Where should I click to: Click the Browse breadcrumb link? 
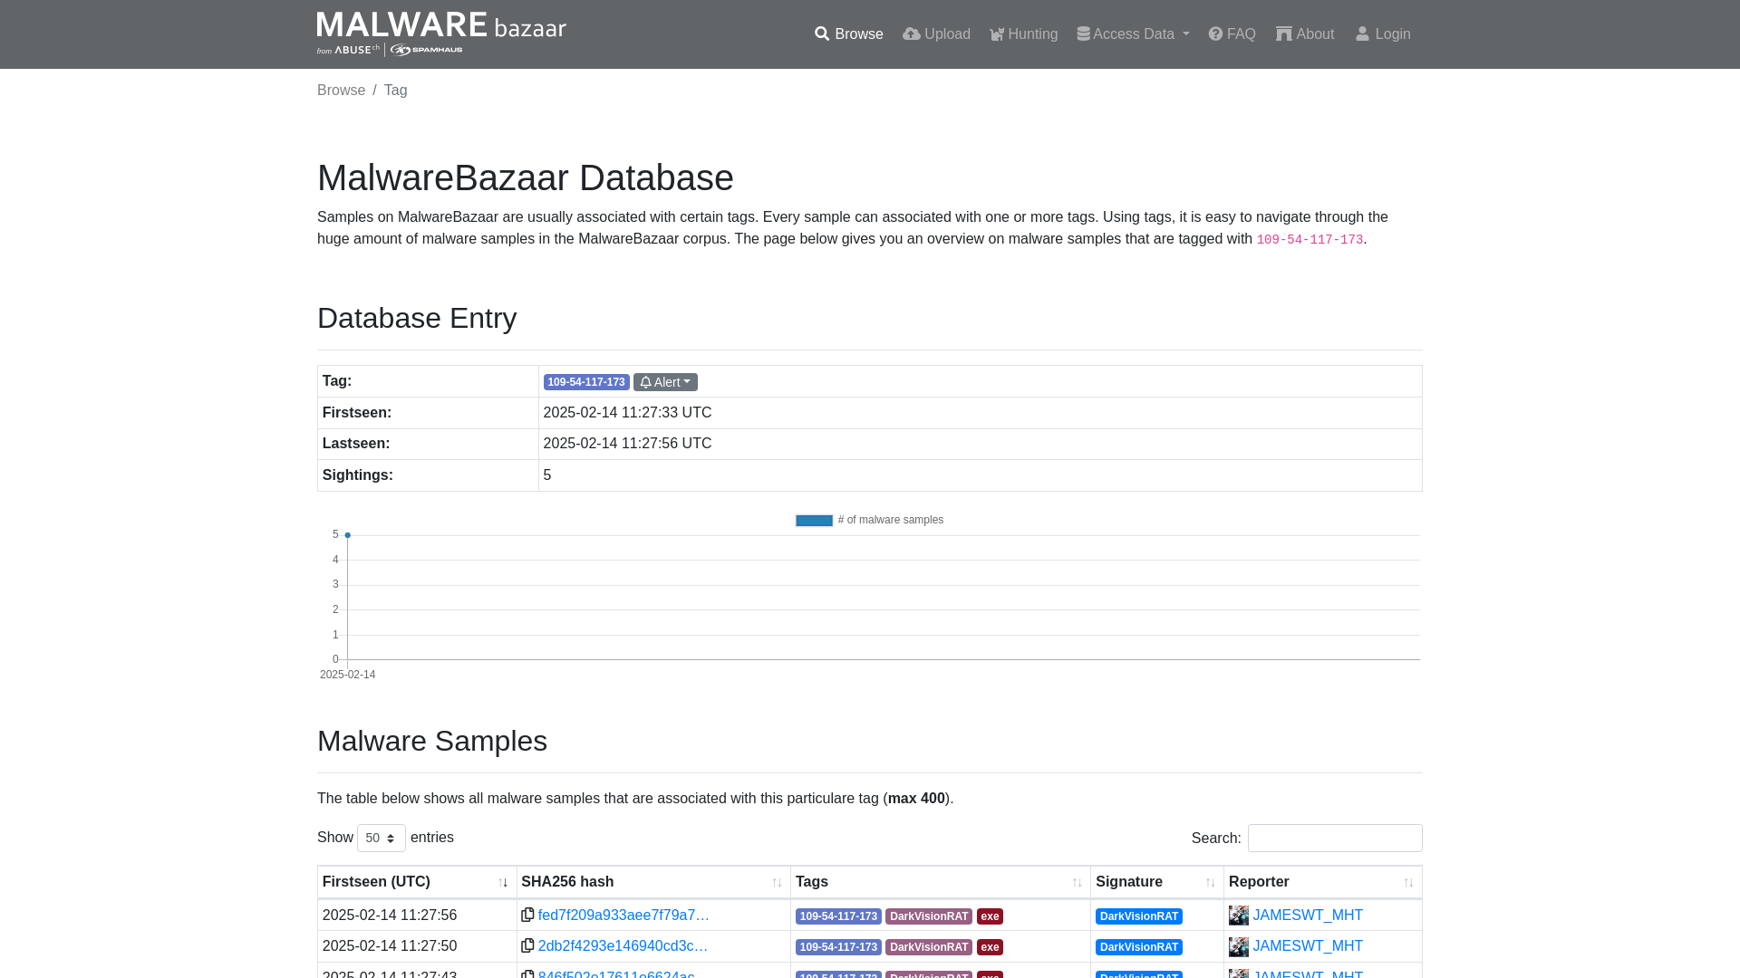pyautogui.click(x=341, y=91)
